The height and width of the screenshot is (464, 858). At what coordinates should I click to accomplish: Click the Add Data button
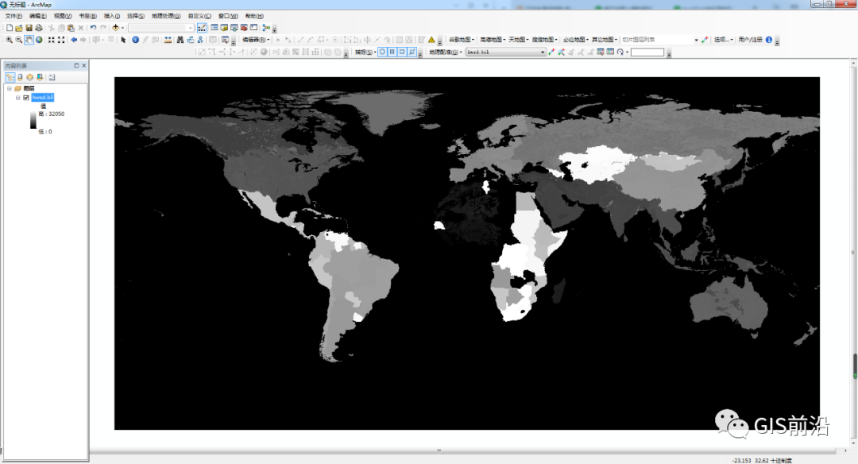[x=115, y=27]
